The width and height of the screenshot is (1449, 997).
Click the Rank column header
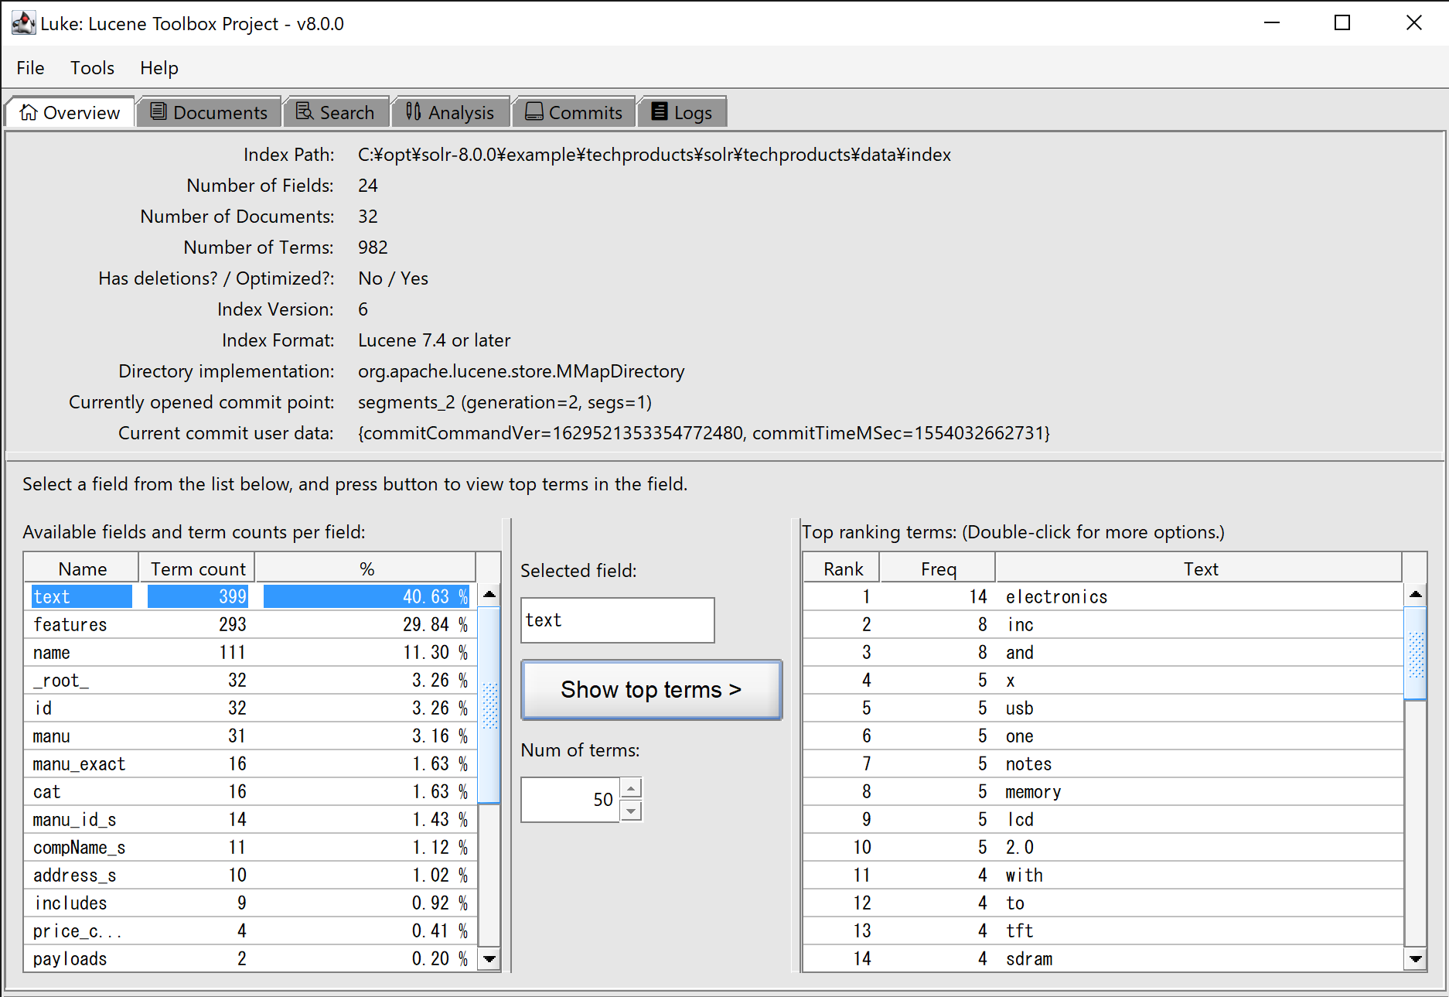843,569
